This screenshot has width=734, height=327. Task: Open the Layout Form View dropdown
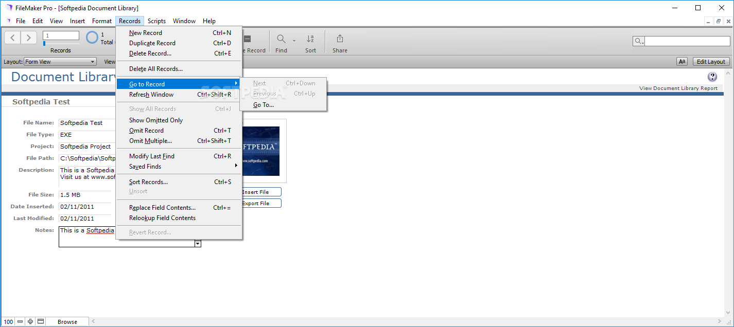pyautogui.click(x=60, y=62)
